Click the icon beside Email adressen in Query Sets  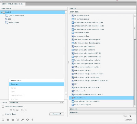(x=6, y=22)
